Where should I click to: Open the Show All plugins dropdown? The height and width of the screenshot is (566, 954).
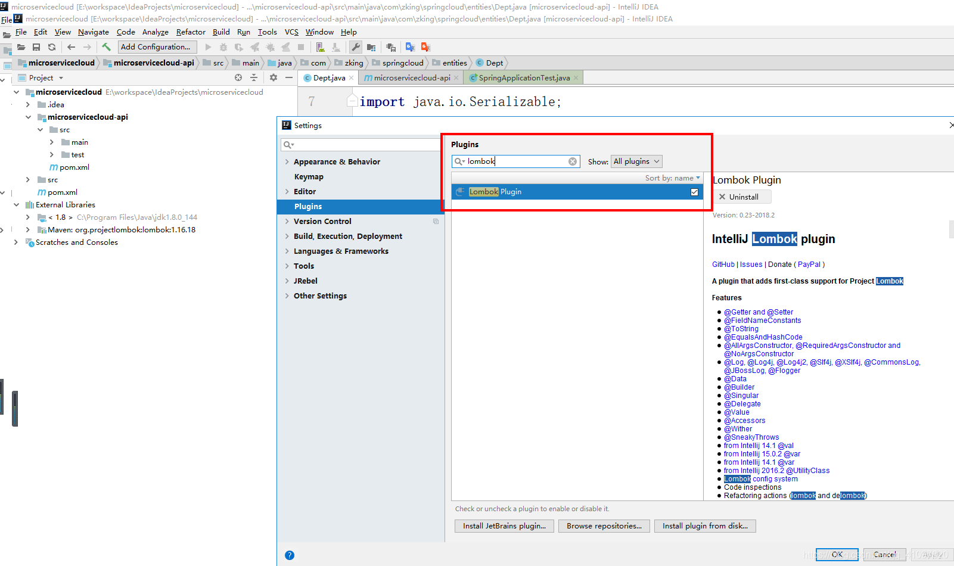click(637, 161)
